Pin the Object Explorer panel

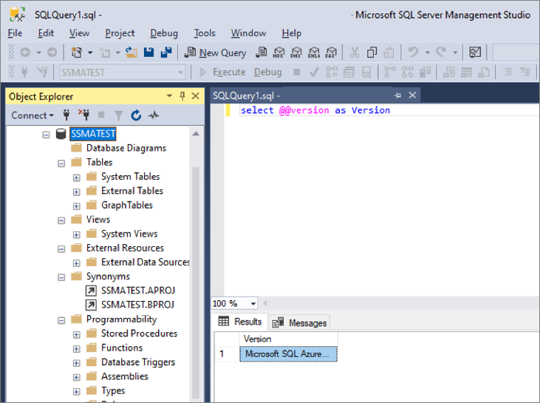pyautogui.click(x=182, y=96)
